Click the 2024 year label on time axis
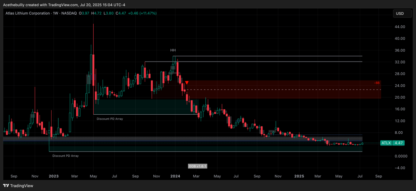This screenshot has width=416, height=191. click(x=175, y=176)
